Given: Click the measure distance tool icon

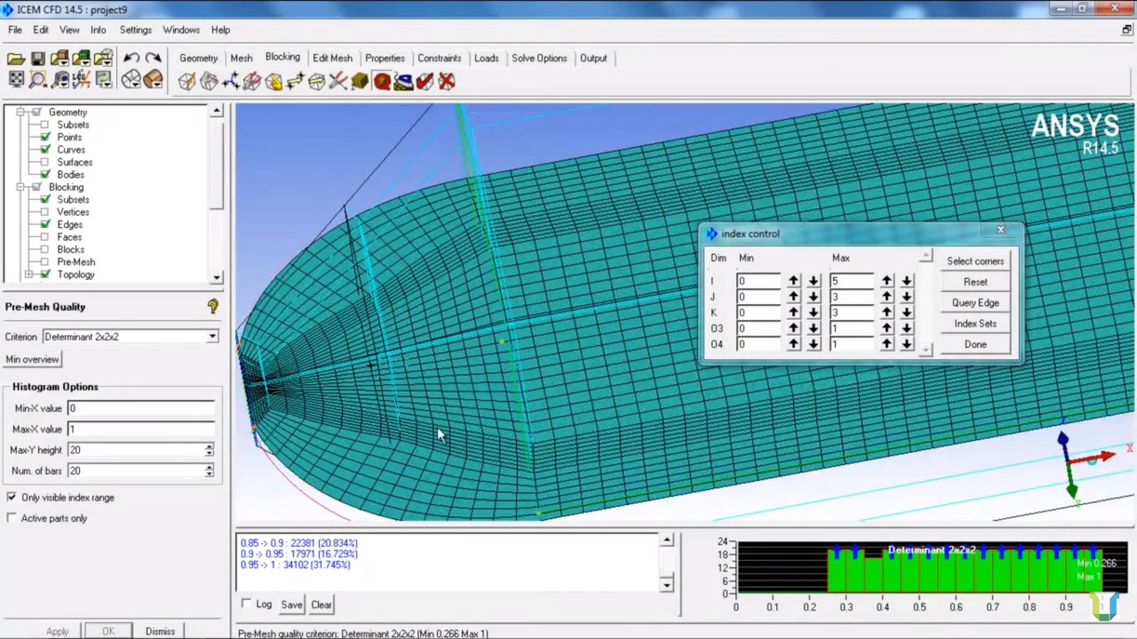Looking at the screenshot, I should coord(60,80).
